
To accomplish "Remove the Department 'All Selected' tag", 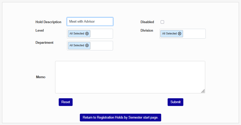I will [87, 45].
